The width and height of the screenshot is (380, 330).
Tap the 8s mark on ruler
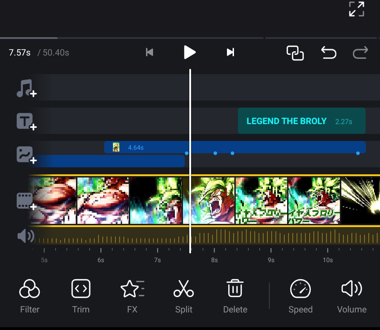tap(214, 260)
